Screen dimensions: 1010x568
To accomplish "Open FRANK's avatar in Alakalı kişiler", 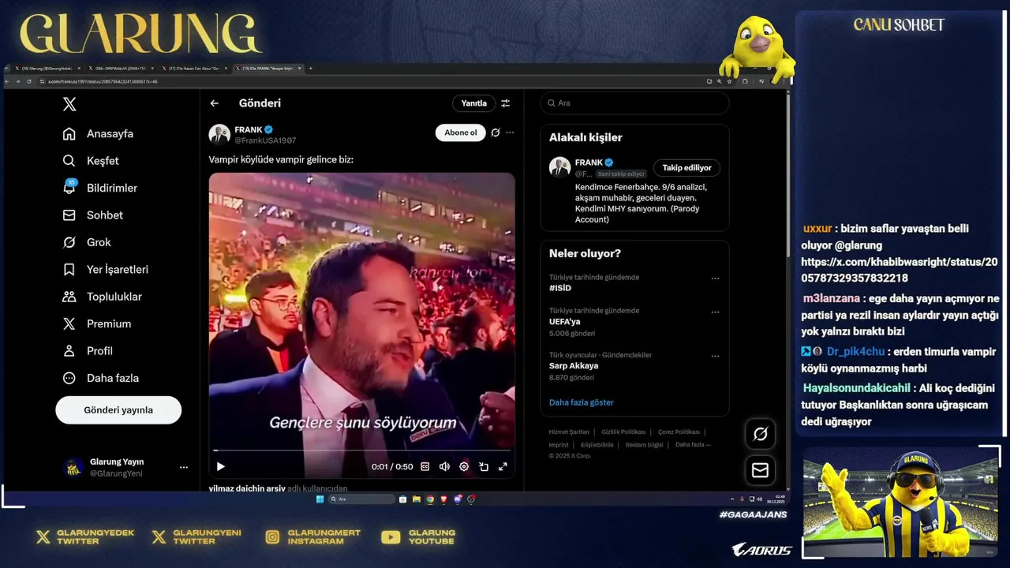I will (559, 167).
